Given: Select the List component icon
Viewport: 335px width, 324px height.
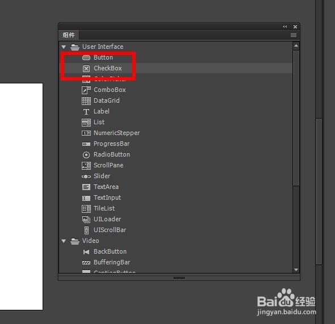Looking at the screenshot, I should click(86, 123).
